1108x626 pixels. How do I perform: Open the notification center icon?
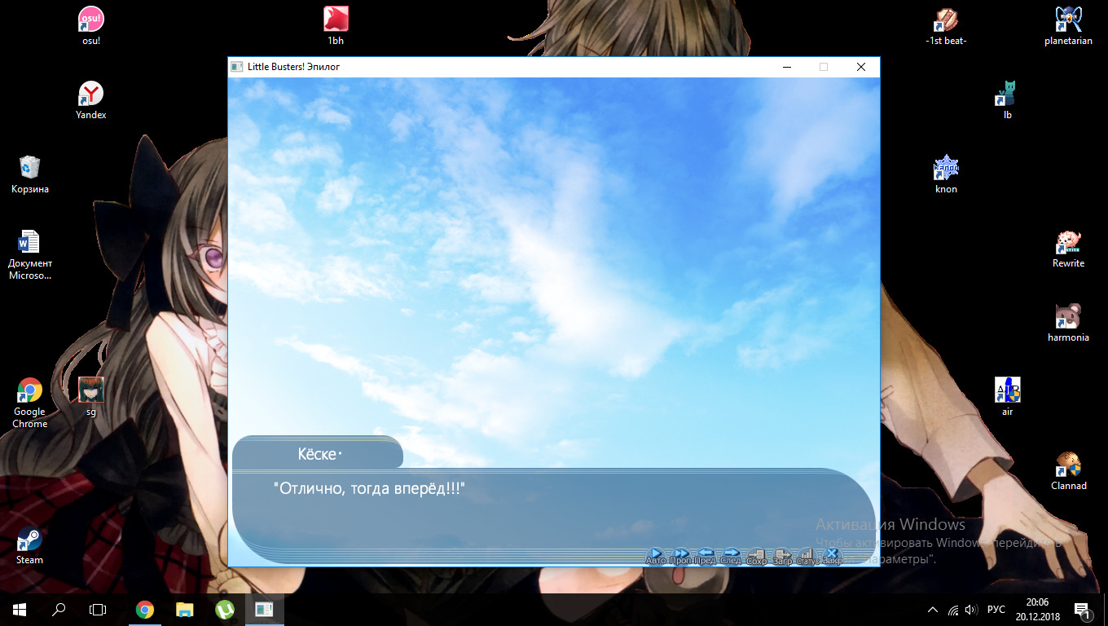click(x=1083, y=610)
